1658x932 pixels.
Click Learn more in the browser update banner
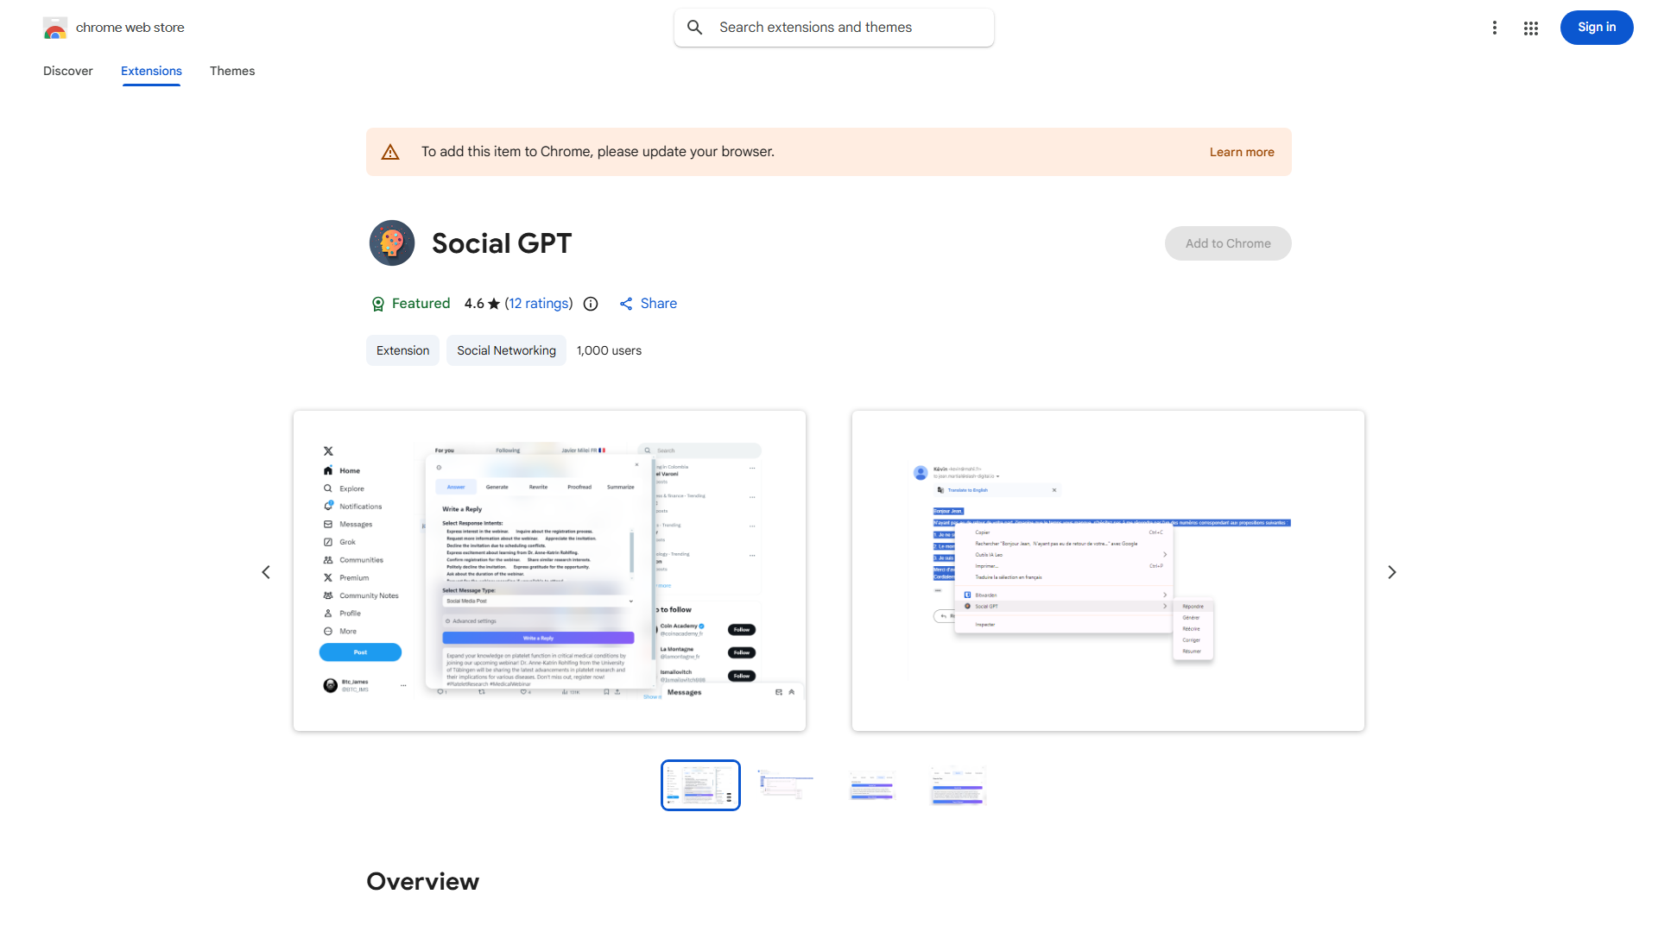point(1241,151)
